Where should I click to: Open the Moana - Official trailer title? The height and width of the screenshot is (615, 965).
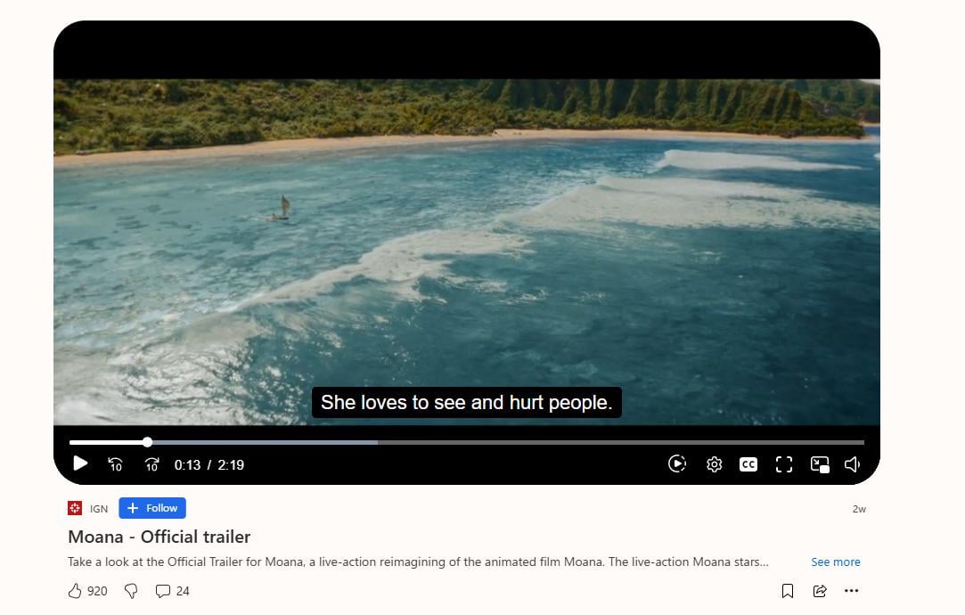(x=159, y=537)
